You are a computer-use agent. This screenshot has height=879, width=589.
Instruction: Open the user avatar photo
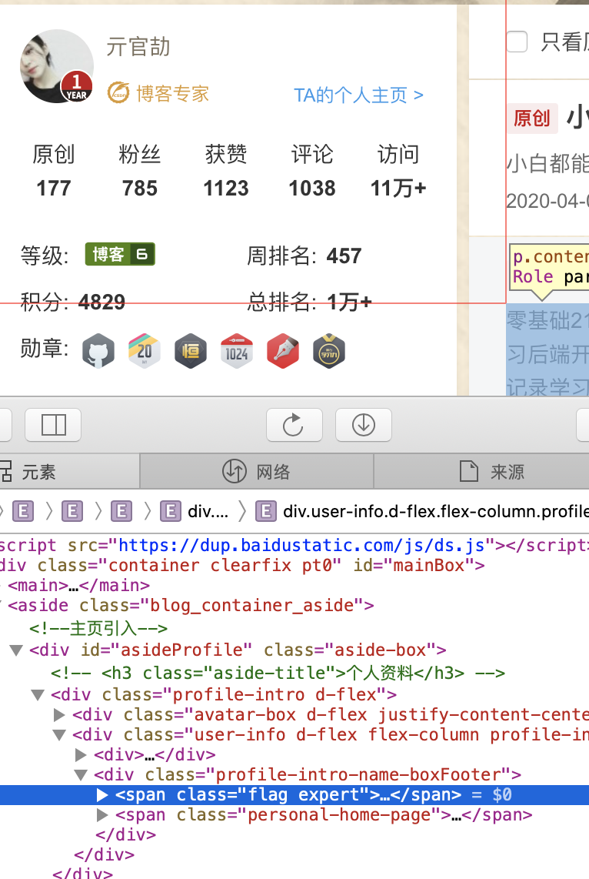point(57,66)
